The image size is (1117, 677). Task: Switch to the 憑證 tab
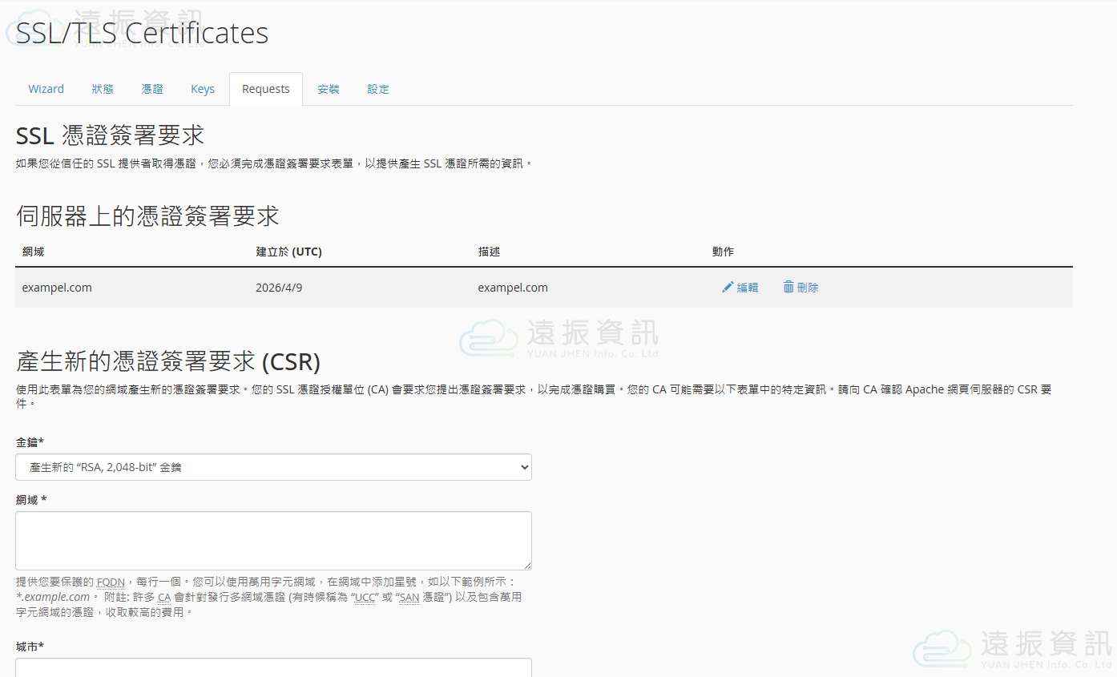click(152, 88)
